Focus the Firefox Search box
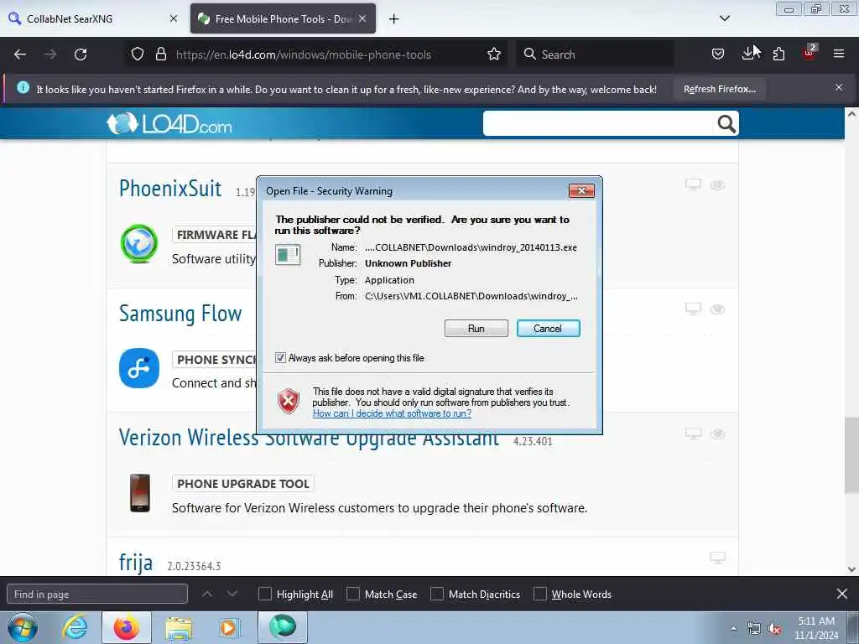The width and height of the screenshot is (859, 644). pos(595,55)
